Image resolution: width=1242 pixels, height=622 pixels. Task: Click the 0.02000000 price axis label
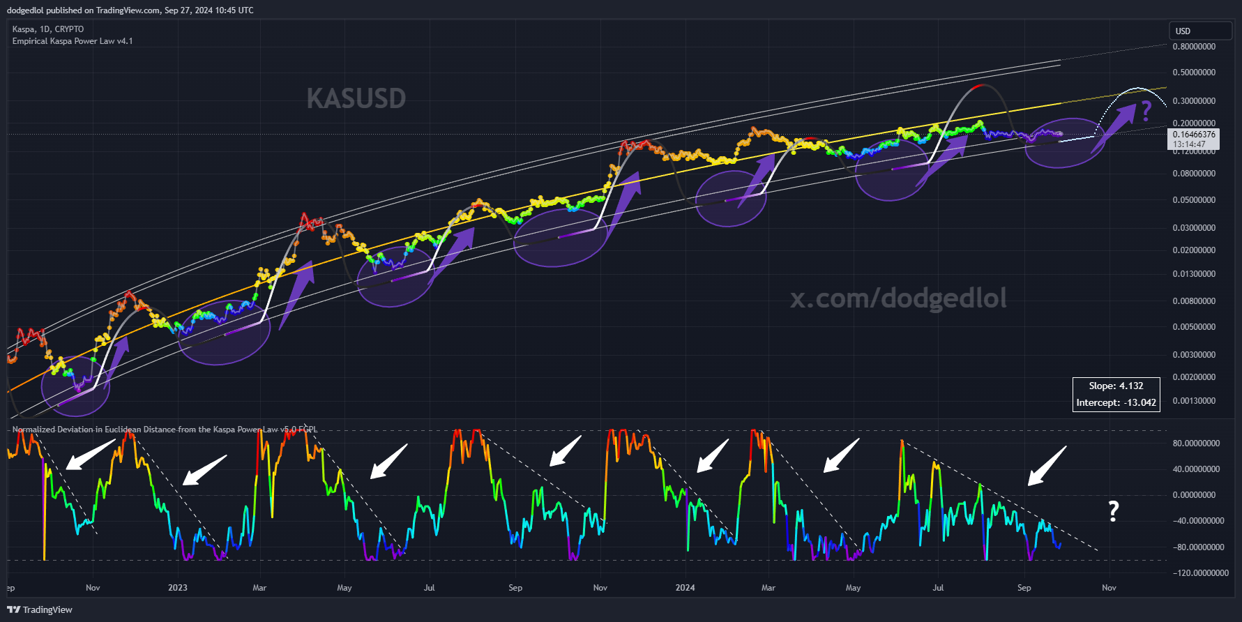click(1194, 250)
